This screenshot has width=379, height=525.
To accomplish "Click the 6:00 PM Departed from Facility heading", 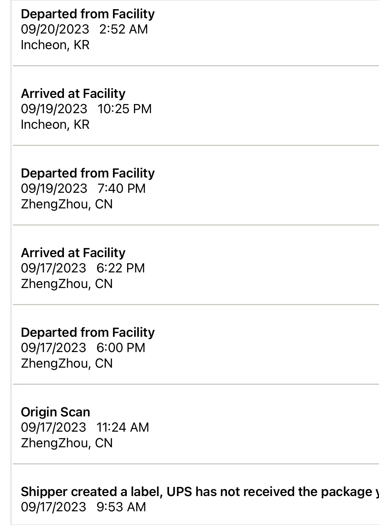I will pyautogui.click(x=88, y=333).
